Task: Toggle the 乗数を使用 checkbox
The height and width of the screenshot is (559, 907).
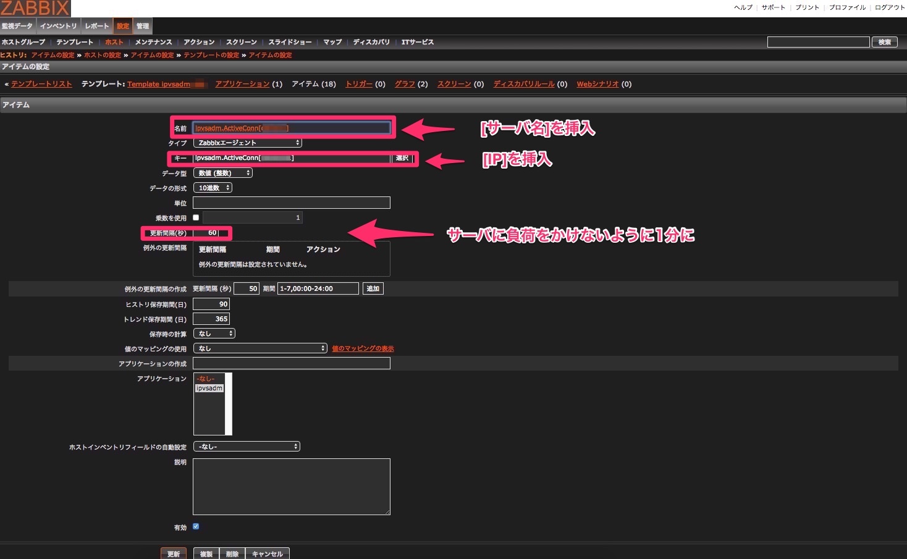Action: [196, 217]
